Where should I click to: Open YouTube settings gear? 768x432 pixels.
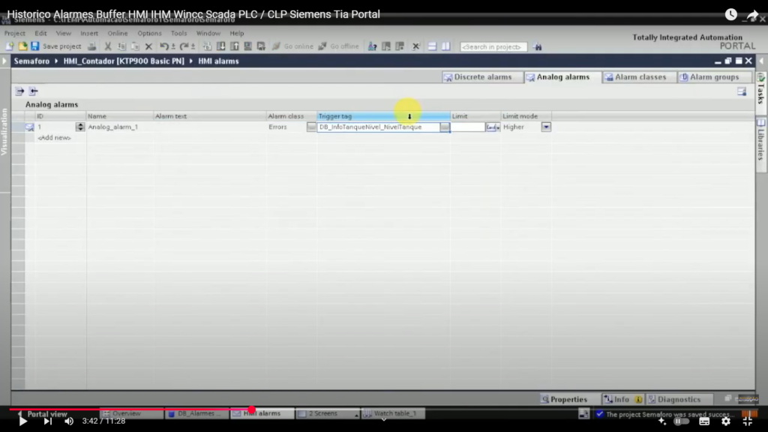[x=726, y=421]
